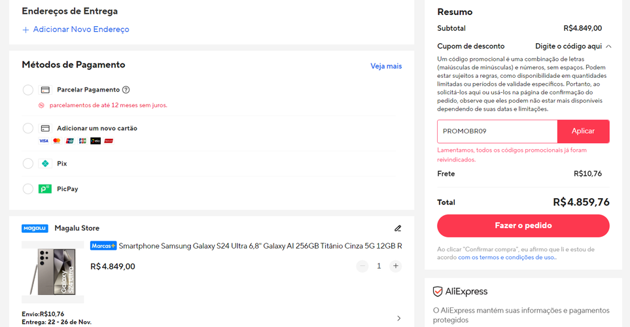Click the help icon beside Parcelar Pagamento

click(x=126, y=90)
